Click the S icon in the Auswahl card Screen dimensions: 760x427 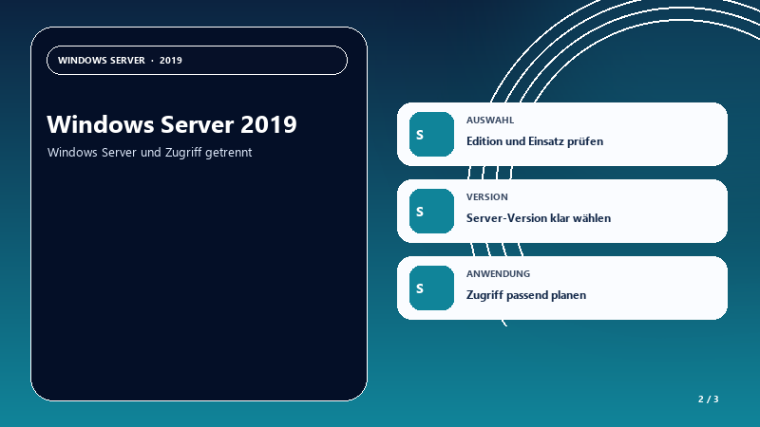[x=431, y=134]
